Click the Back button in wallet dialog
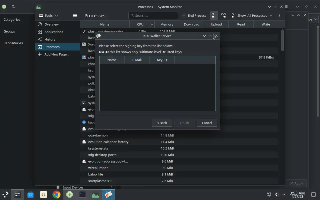This screenshot has height=200, width=320. pos(162,123)
